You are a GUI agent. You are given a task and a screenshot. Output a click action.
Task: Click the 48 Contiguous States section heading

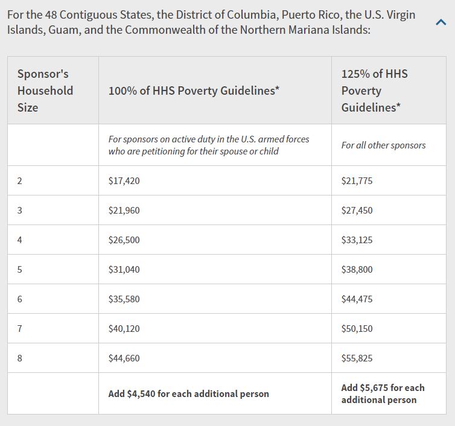[211, 22]
